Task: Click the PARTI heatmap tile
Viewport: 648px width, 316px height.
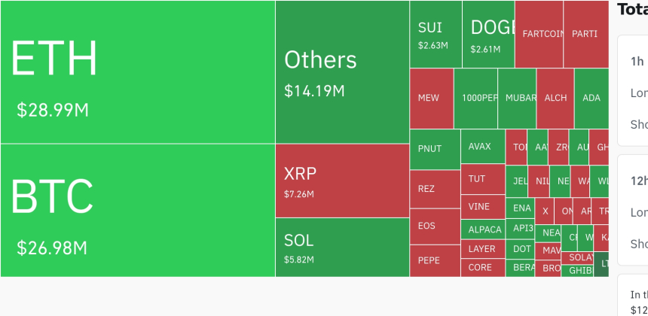Action: click(x=585, y=34)
